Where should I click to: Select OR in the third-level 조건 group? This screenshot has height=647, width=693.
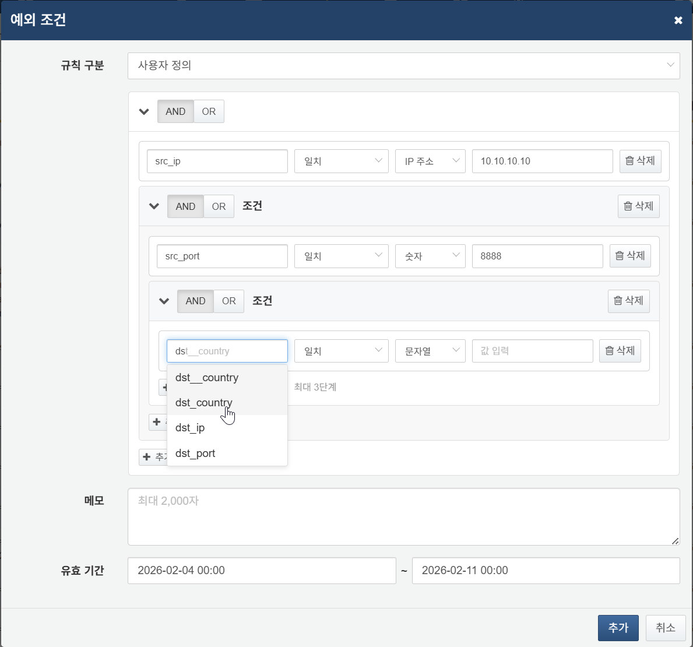click(x=228, y=301)
